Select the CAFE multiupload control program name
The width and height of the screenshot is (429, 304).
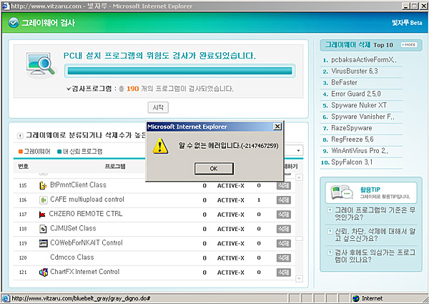click(87, 200)
